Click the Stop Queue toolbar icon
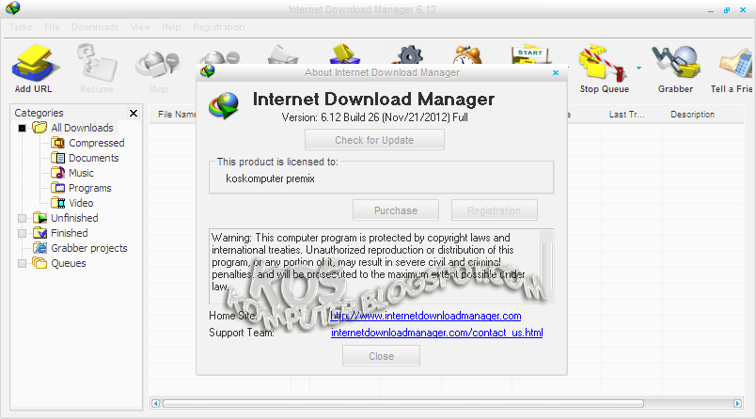The image size is (756, 419). coord(604,68)
